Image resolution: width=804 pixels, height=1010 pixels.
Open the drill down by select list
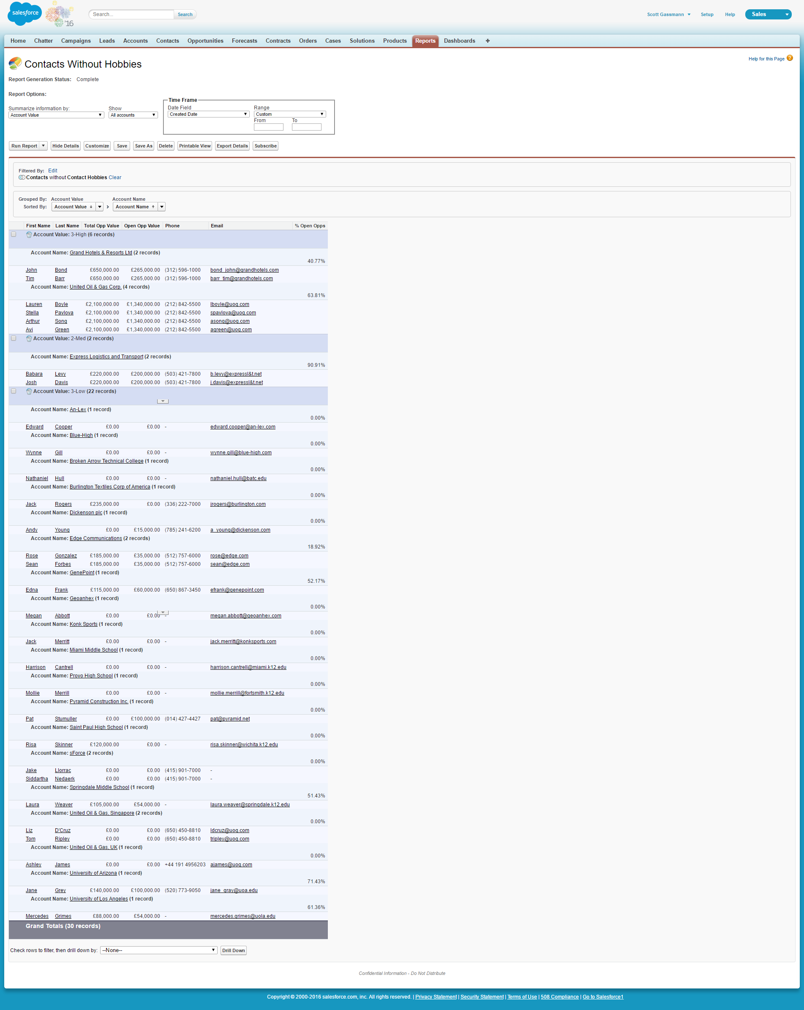point(159,950)
